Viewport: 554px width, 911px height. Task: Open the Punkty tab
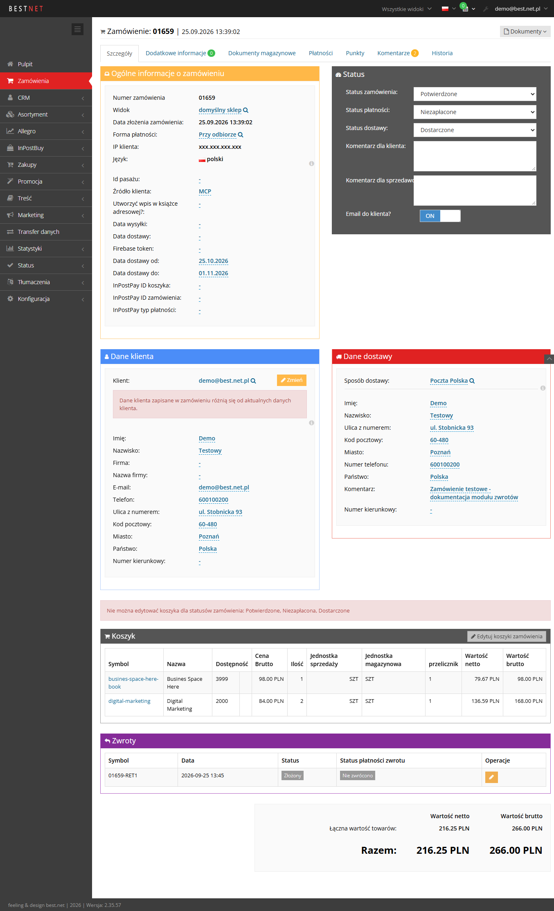(355, 53)
